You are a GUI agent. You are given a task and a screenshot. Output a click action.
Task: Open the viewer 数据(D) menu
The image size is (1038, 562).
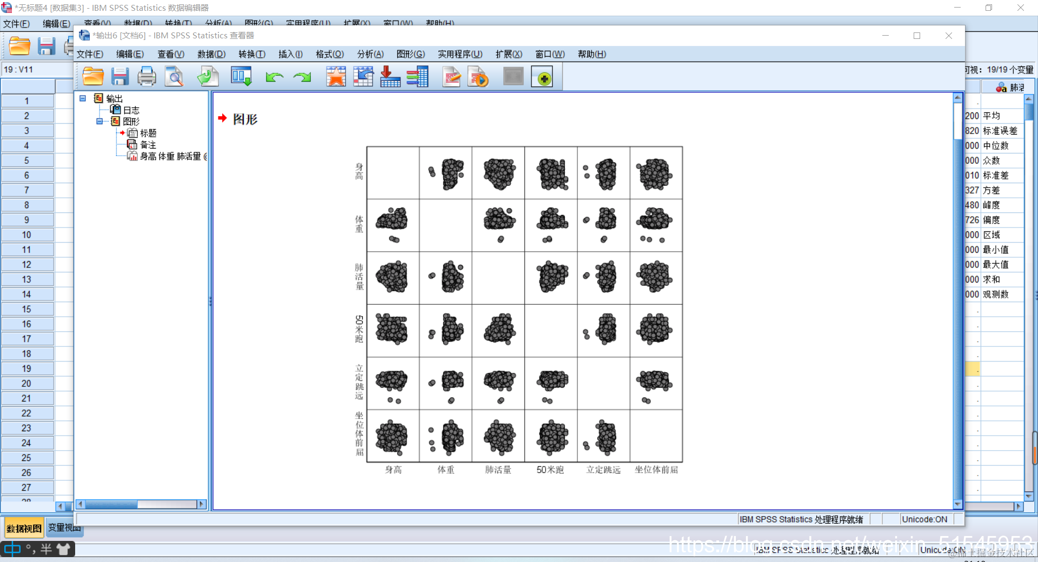(x=211, y=54)
